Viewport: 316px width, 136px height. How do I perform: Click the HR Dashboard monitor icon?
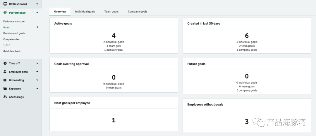point(5,4)
